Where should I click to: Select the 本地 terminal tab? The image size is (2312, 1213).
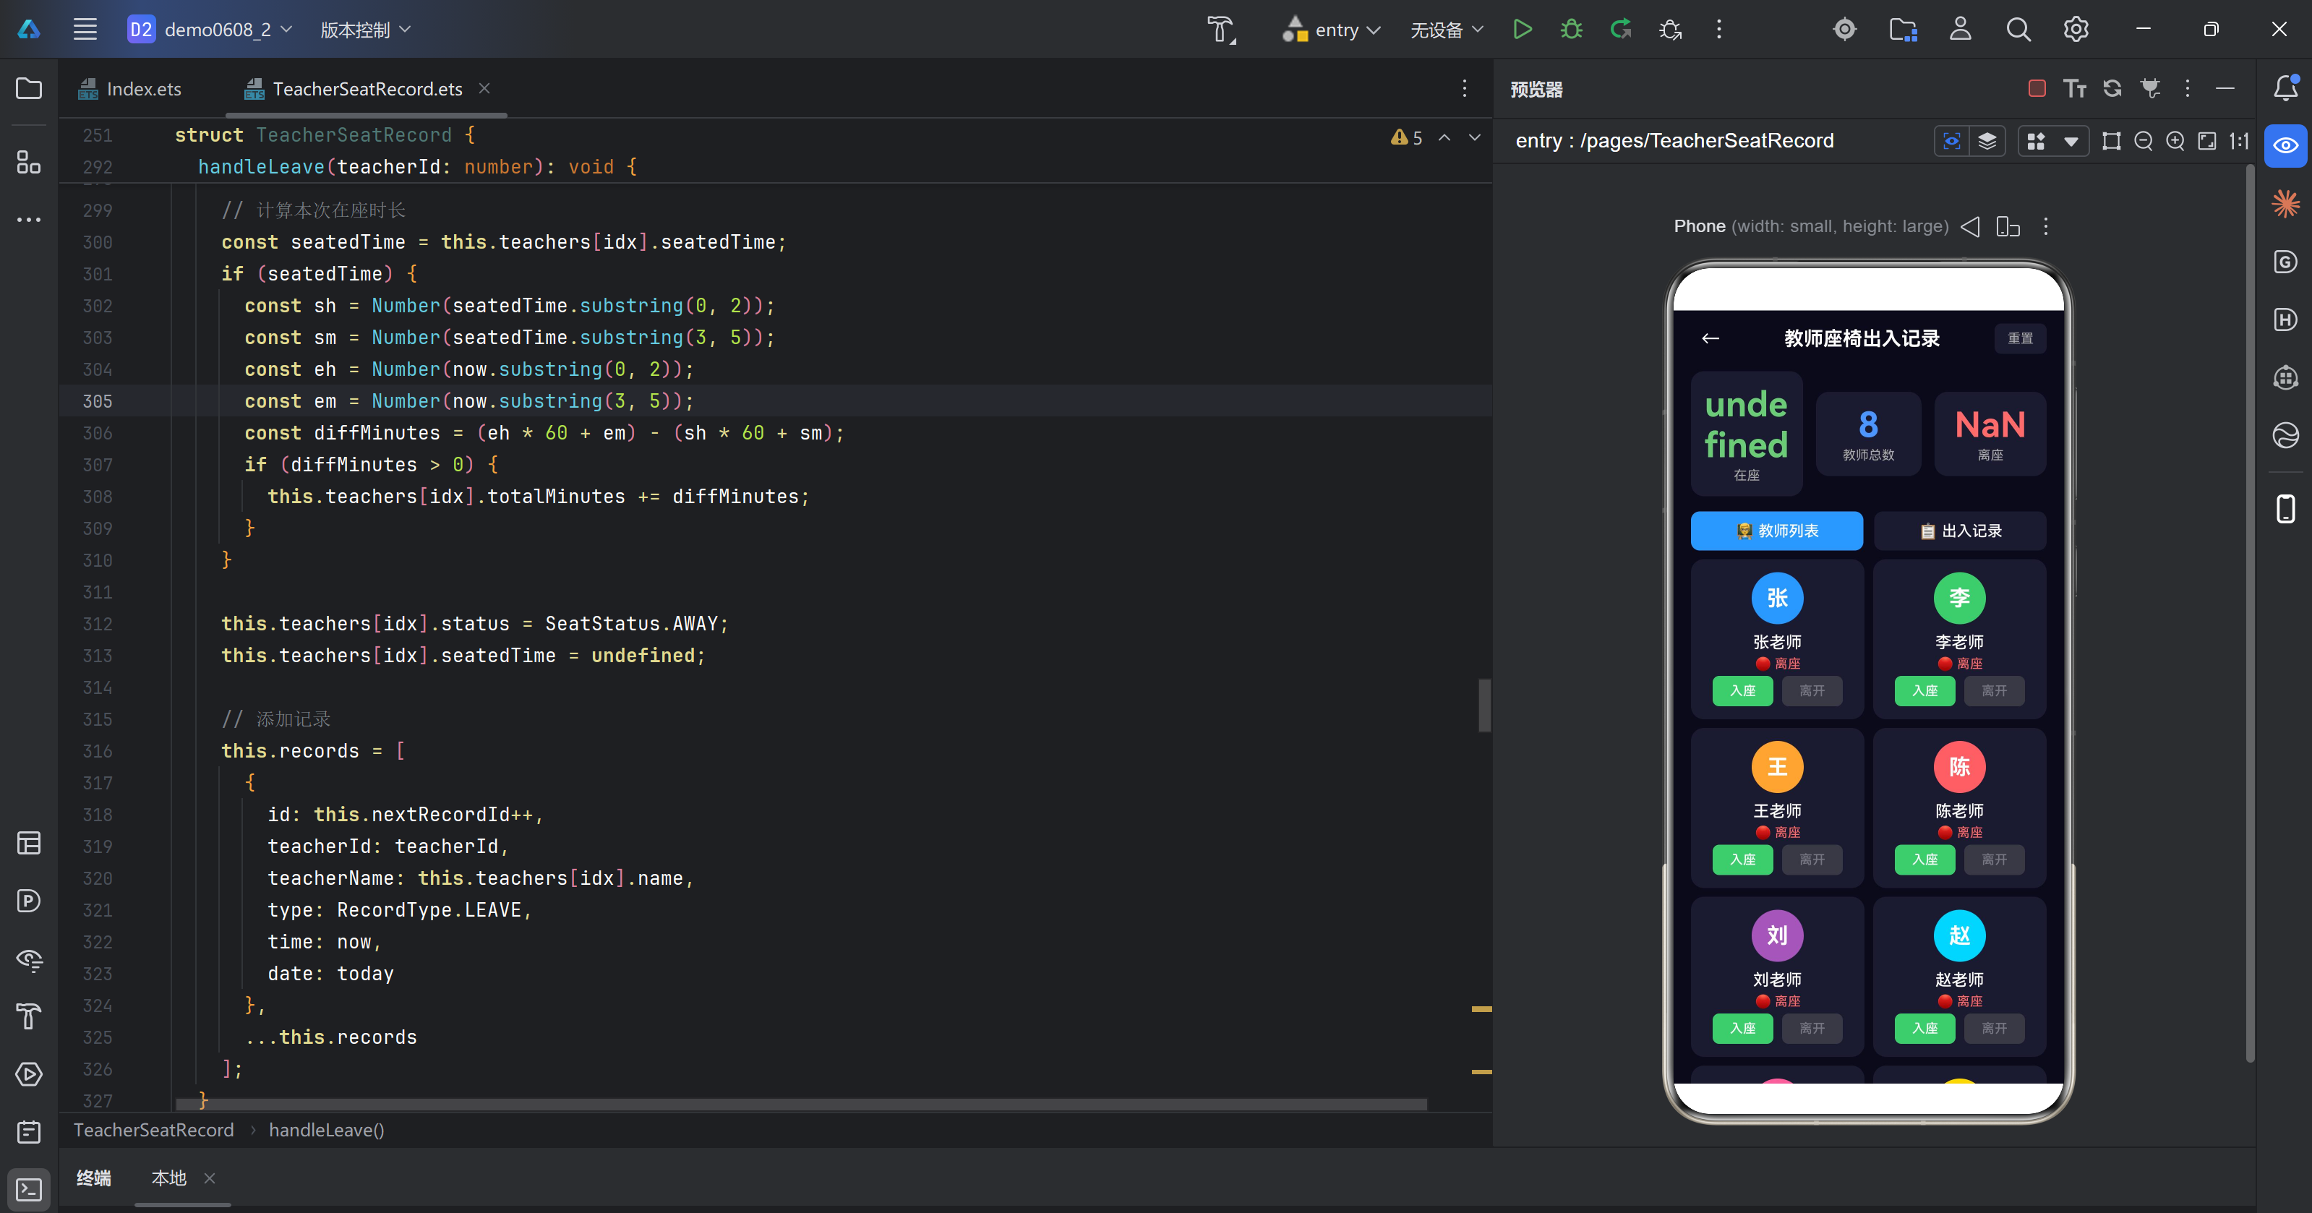168,1178
